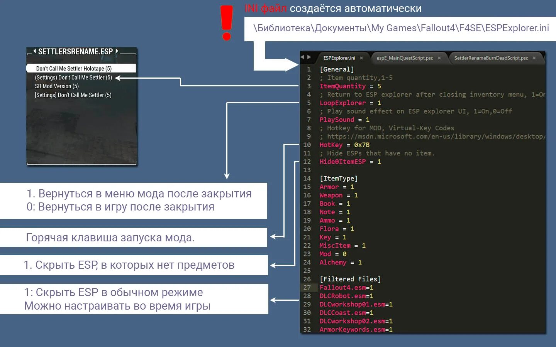This screenshot has width=556, height=347.
Task: Click the Note = 1 line
Action: (x=335, y=212)
